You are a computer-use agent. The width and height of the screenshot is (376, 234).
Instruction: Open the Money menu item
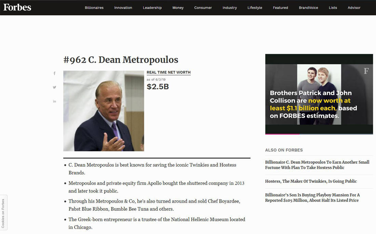[x=178, y=8]
